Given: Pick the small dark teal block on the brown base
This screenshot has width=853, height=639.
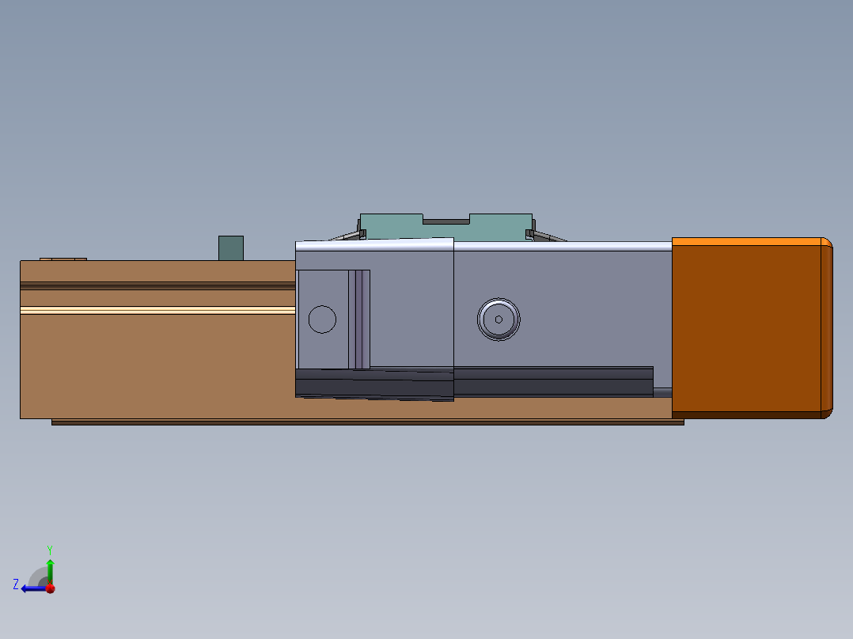Looking at the screenshot, I should pyautogui.click(x=231, y=248).
